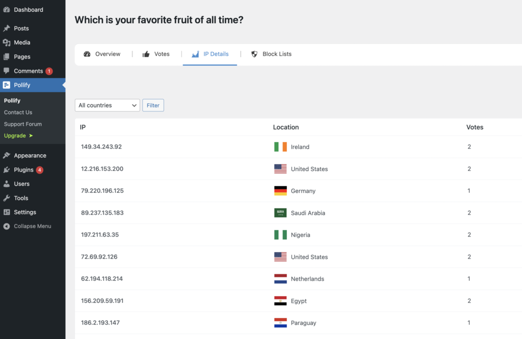The image size is (522, 339).
Task: Click the Block Lists shield icon
Action: 254,54
